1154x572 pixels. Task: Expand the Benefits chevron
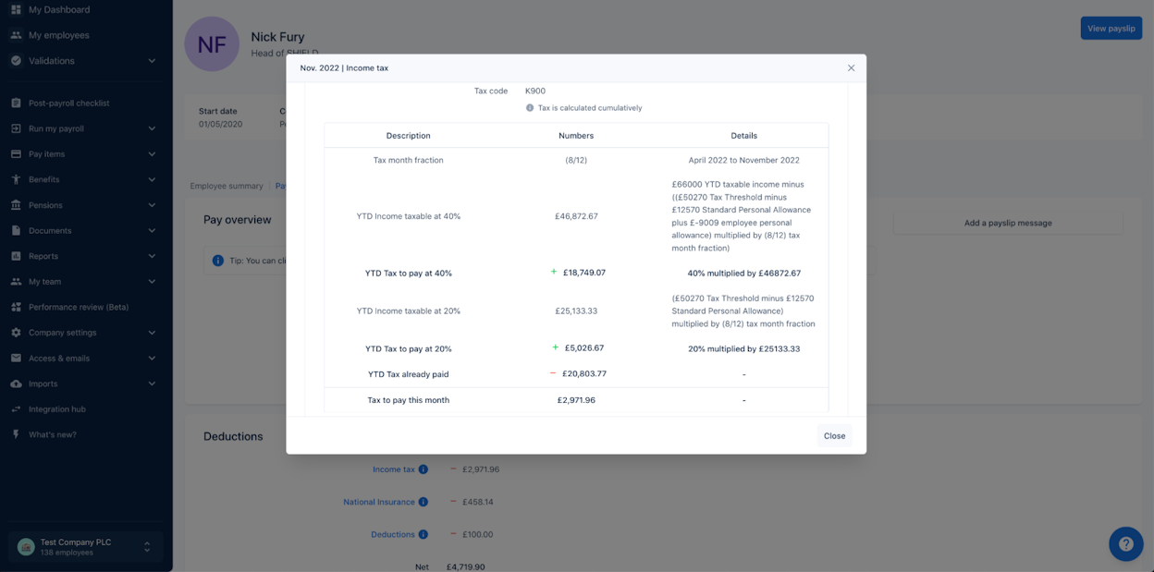[x=152, y=179]
